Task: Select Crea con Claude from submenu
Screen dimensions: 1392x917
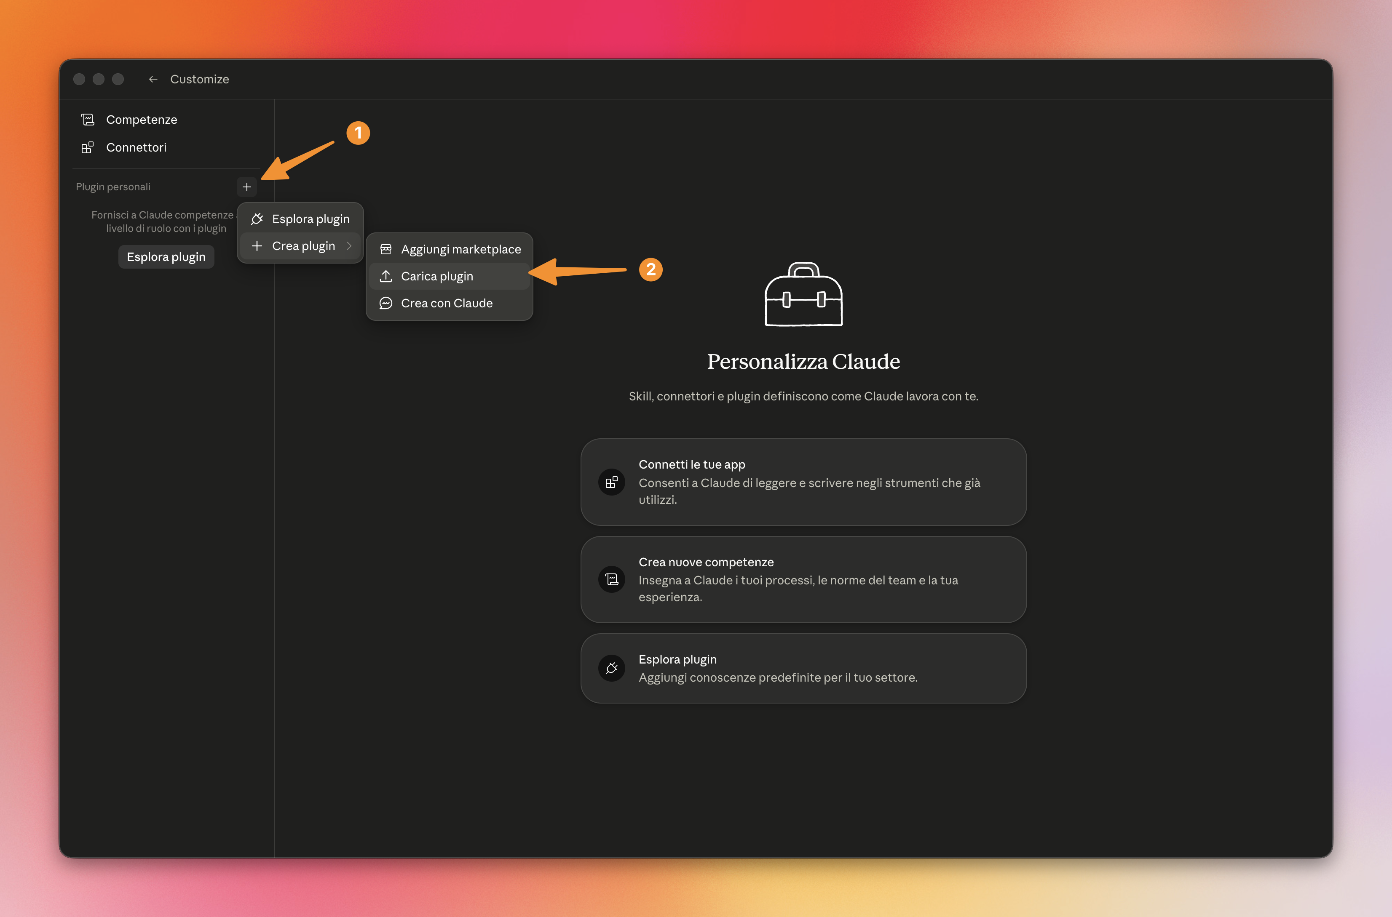Action: click(450, 303)
